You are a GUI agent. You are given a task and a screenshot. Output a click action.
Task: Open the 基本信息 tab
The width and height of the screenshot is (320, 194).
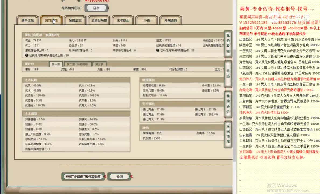pos(27,20)
